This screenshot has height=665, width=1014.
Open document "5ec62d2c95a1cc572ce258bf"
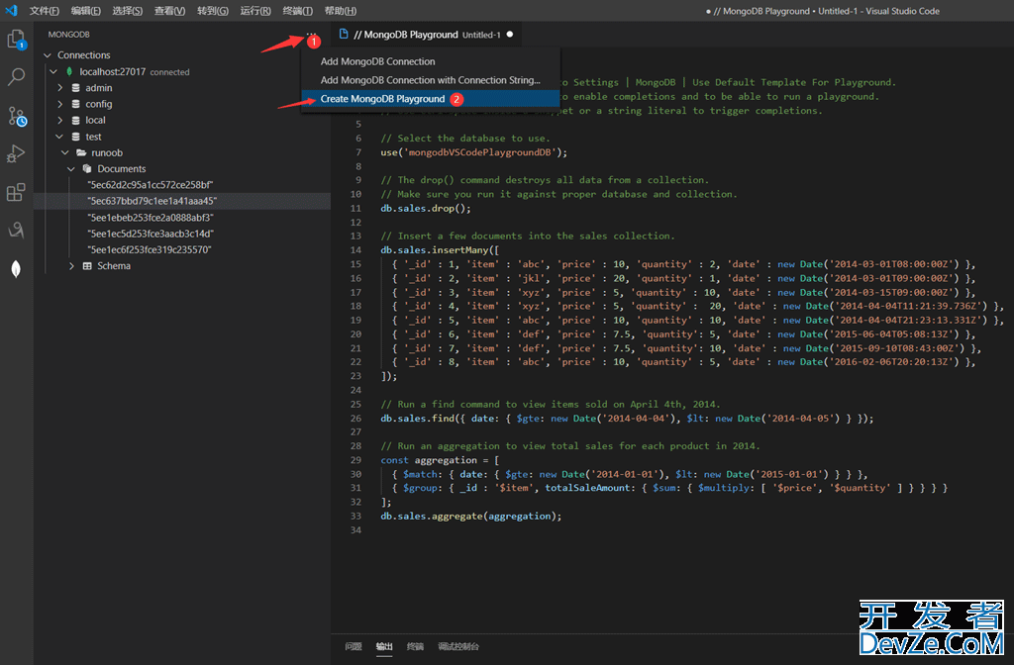tap(151, 185)
